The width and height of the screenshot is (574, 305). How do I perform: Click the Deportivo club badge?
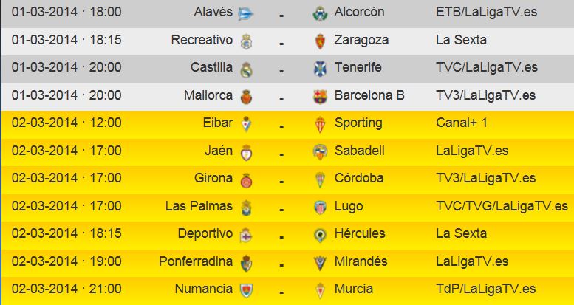click(x=246, y=234)
